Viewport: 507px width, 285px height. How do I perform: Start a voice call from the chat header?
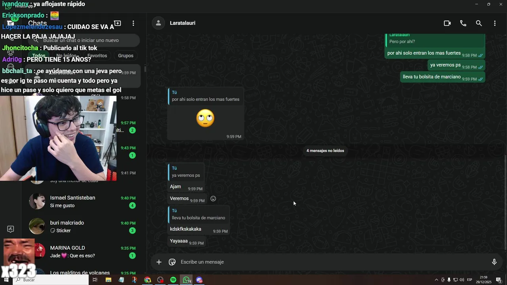[x=463, y=23]
